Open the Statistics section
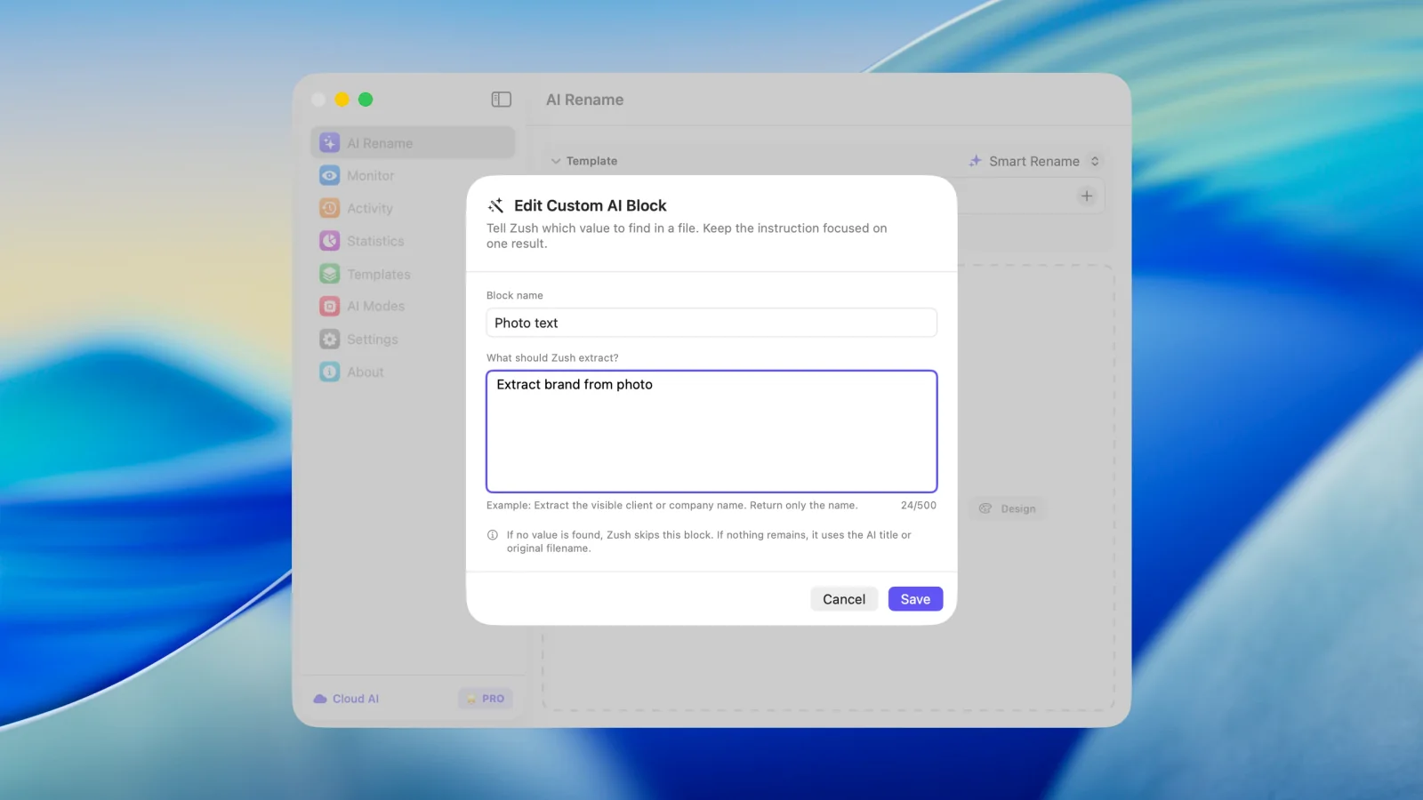 (x=413, y=241)
